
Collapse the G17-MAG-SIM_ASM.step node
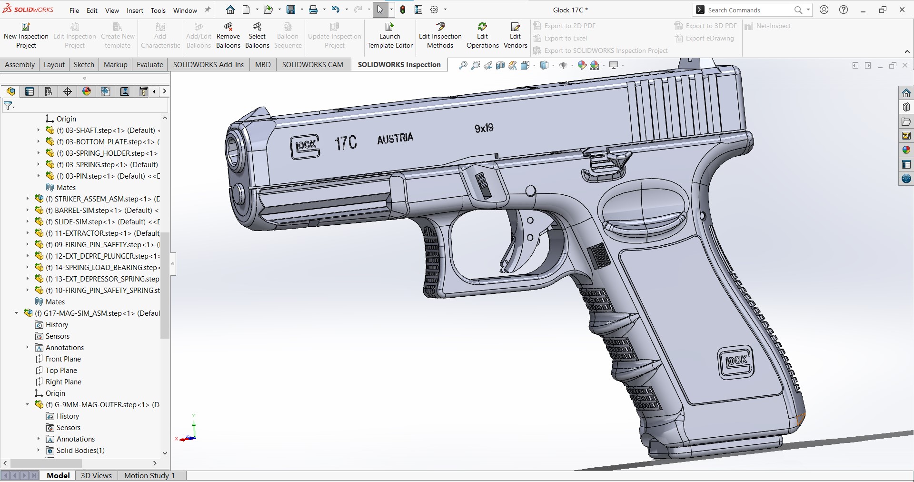(x=17, y=313)
